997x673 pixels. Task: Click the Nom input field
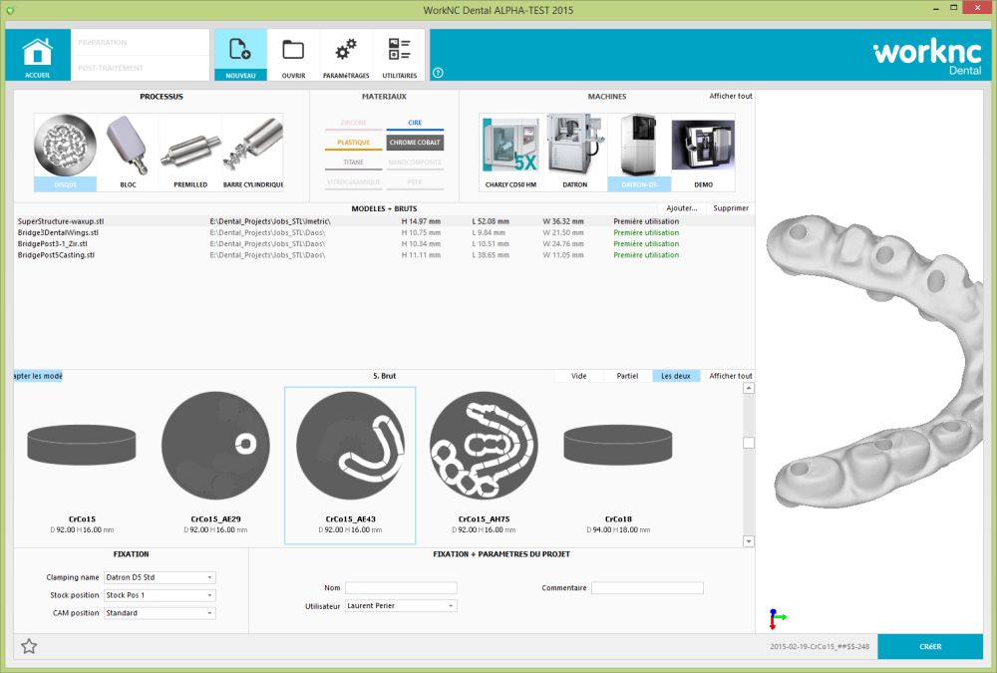point(401,588)
